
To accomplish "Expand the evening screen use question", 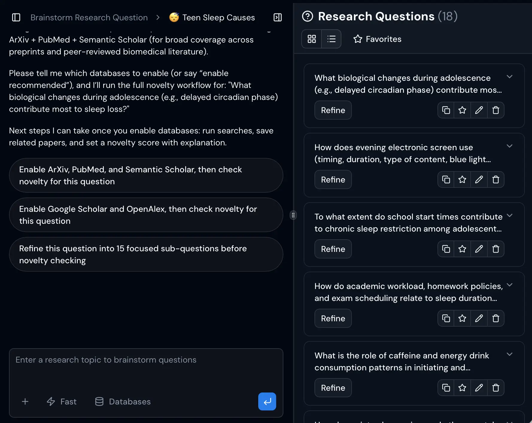I will click(510, 146).
